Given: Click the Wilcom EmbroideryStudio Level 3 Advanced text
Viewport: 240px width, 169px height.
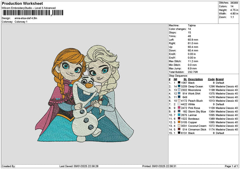Looking at the screenshot, I should coord(29,8).
